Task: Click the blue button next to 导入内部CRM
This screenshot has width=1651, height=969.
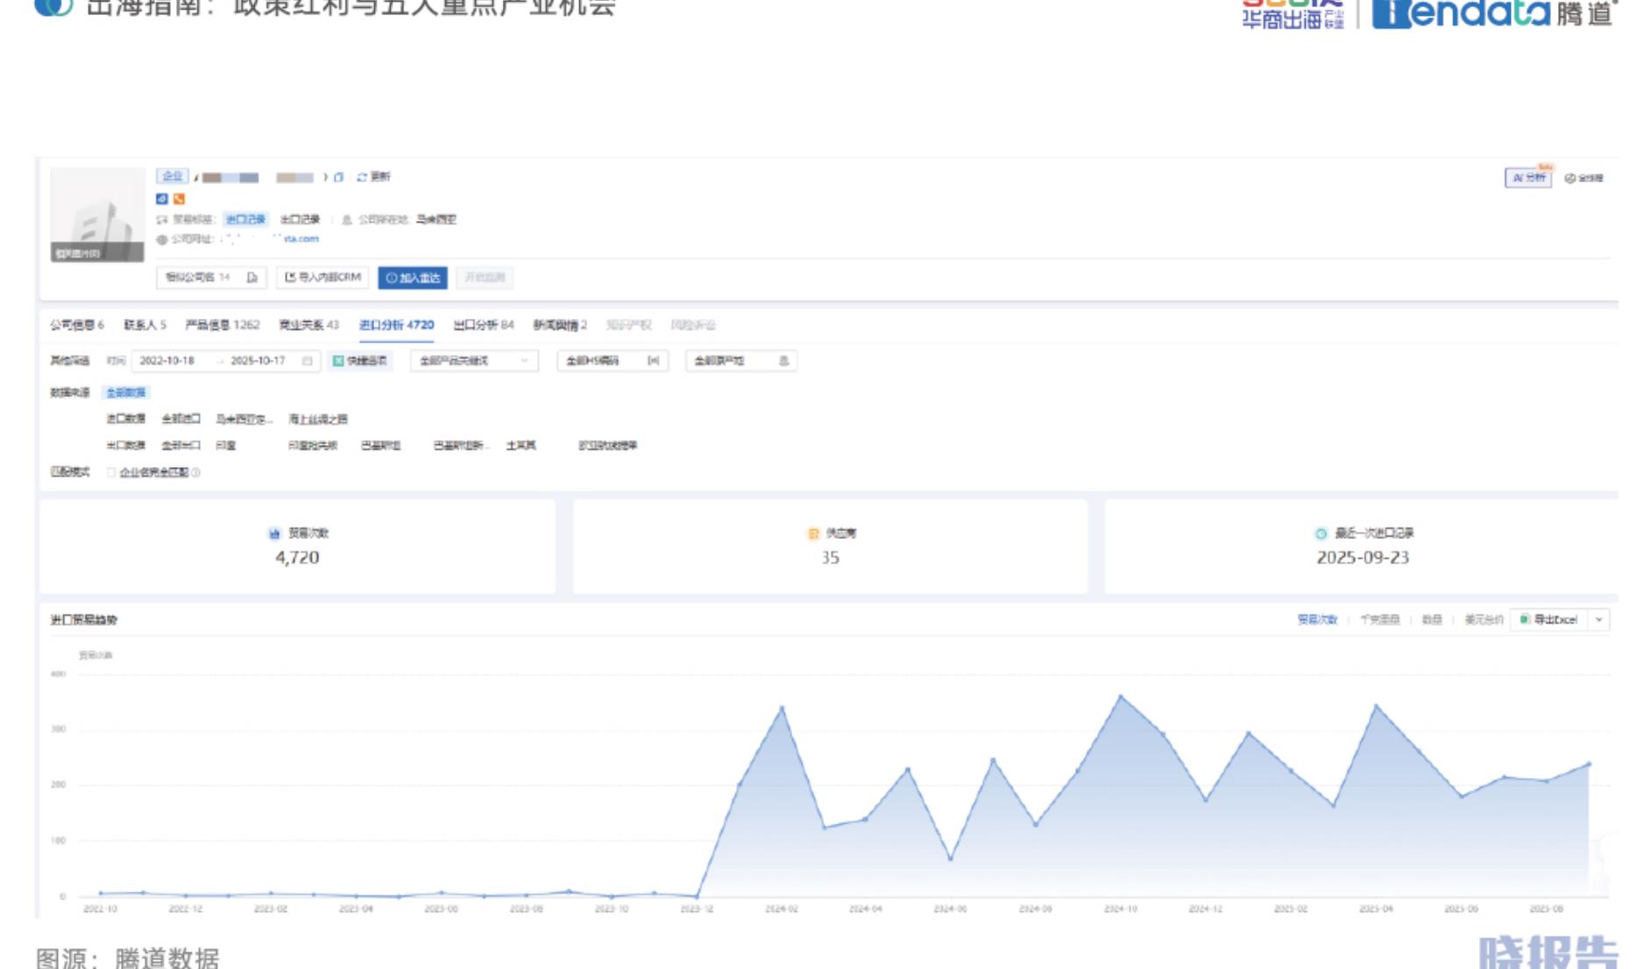Action: tap(413, 278)
